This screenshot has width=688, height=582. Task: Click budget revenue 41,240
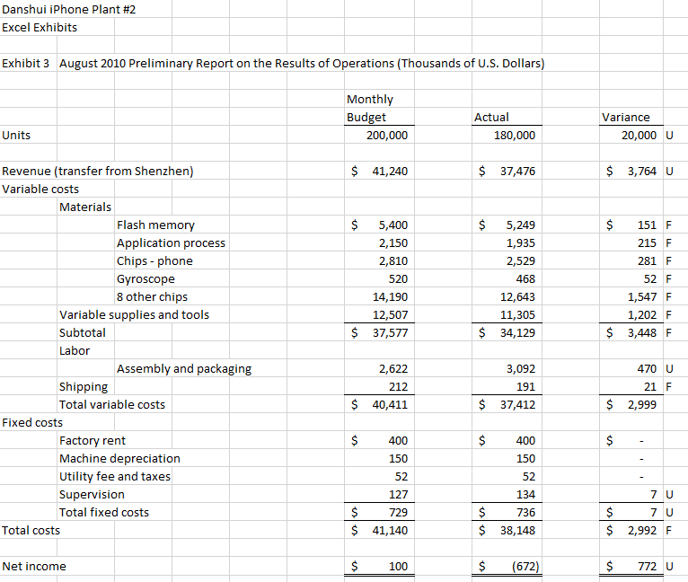pos(390,172)
